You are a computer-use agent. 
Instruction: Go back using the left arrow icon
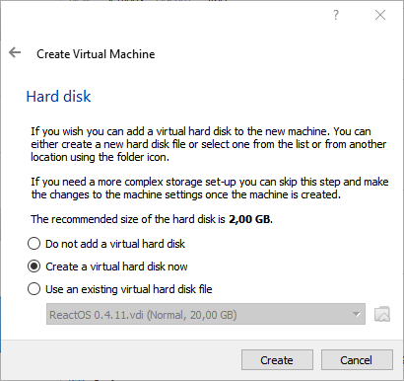point(15,52)
